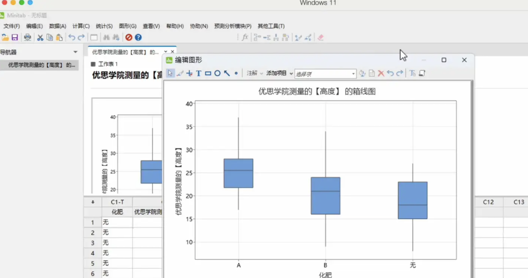Open the 协助(N) menu
Screen dimensions: 528x278
199,26
